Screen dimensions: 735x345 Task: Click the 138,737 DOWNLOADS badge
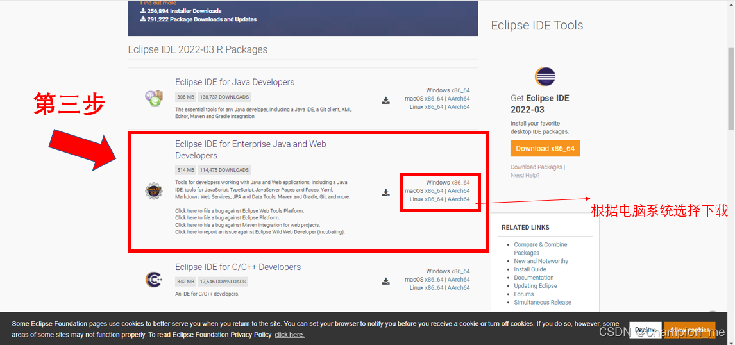pyautogui.click(x=224, y=97)
